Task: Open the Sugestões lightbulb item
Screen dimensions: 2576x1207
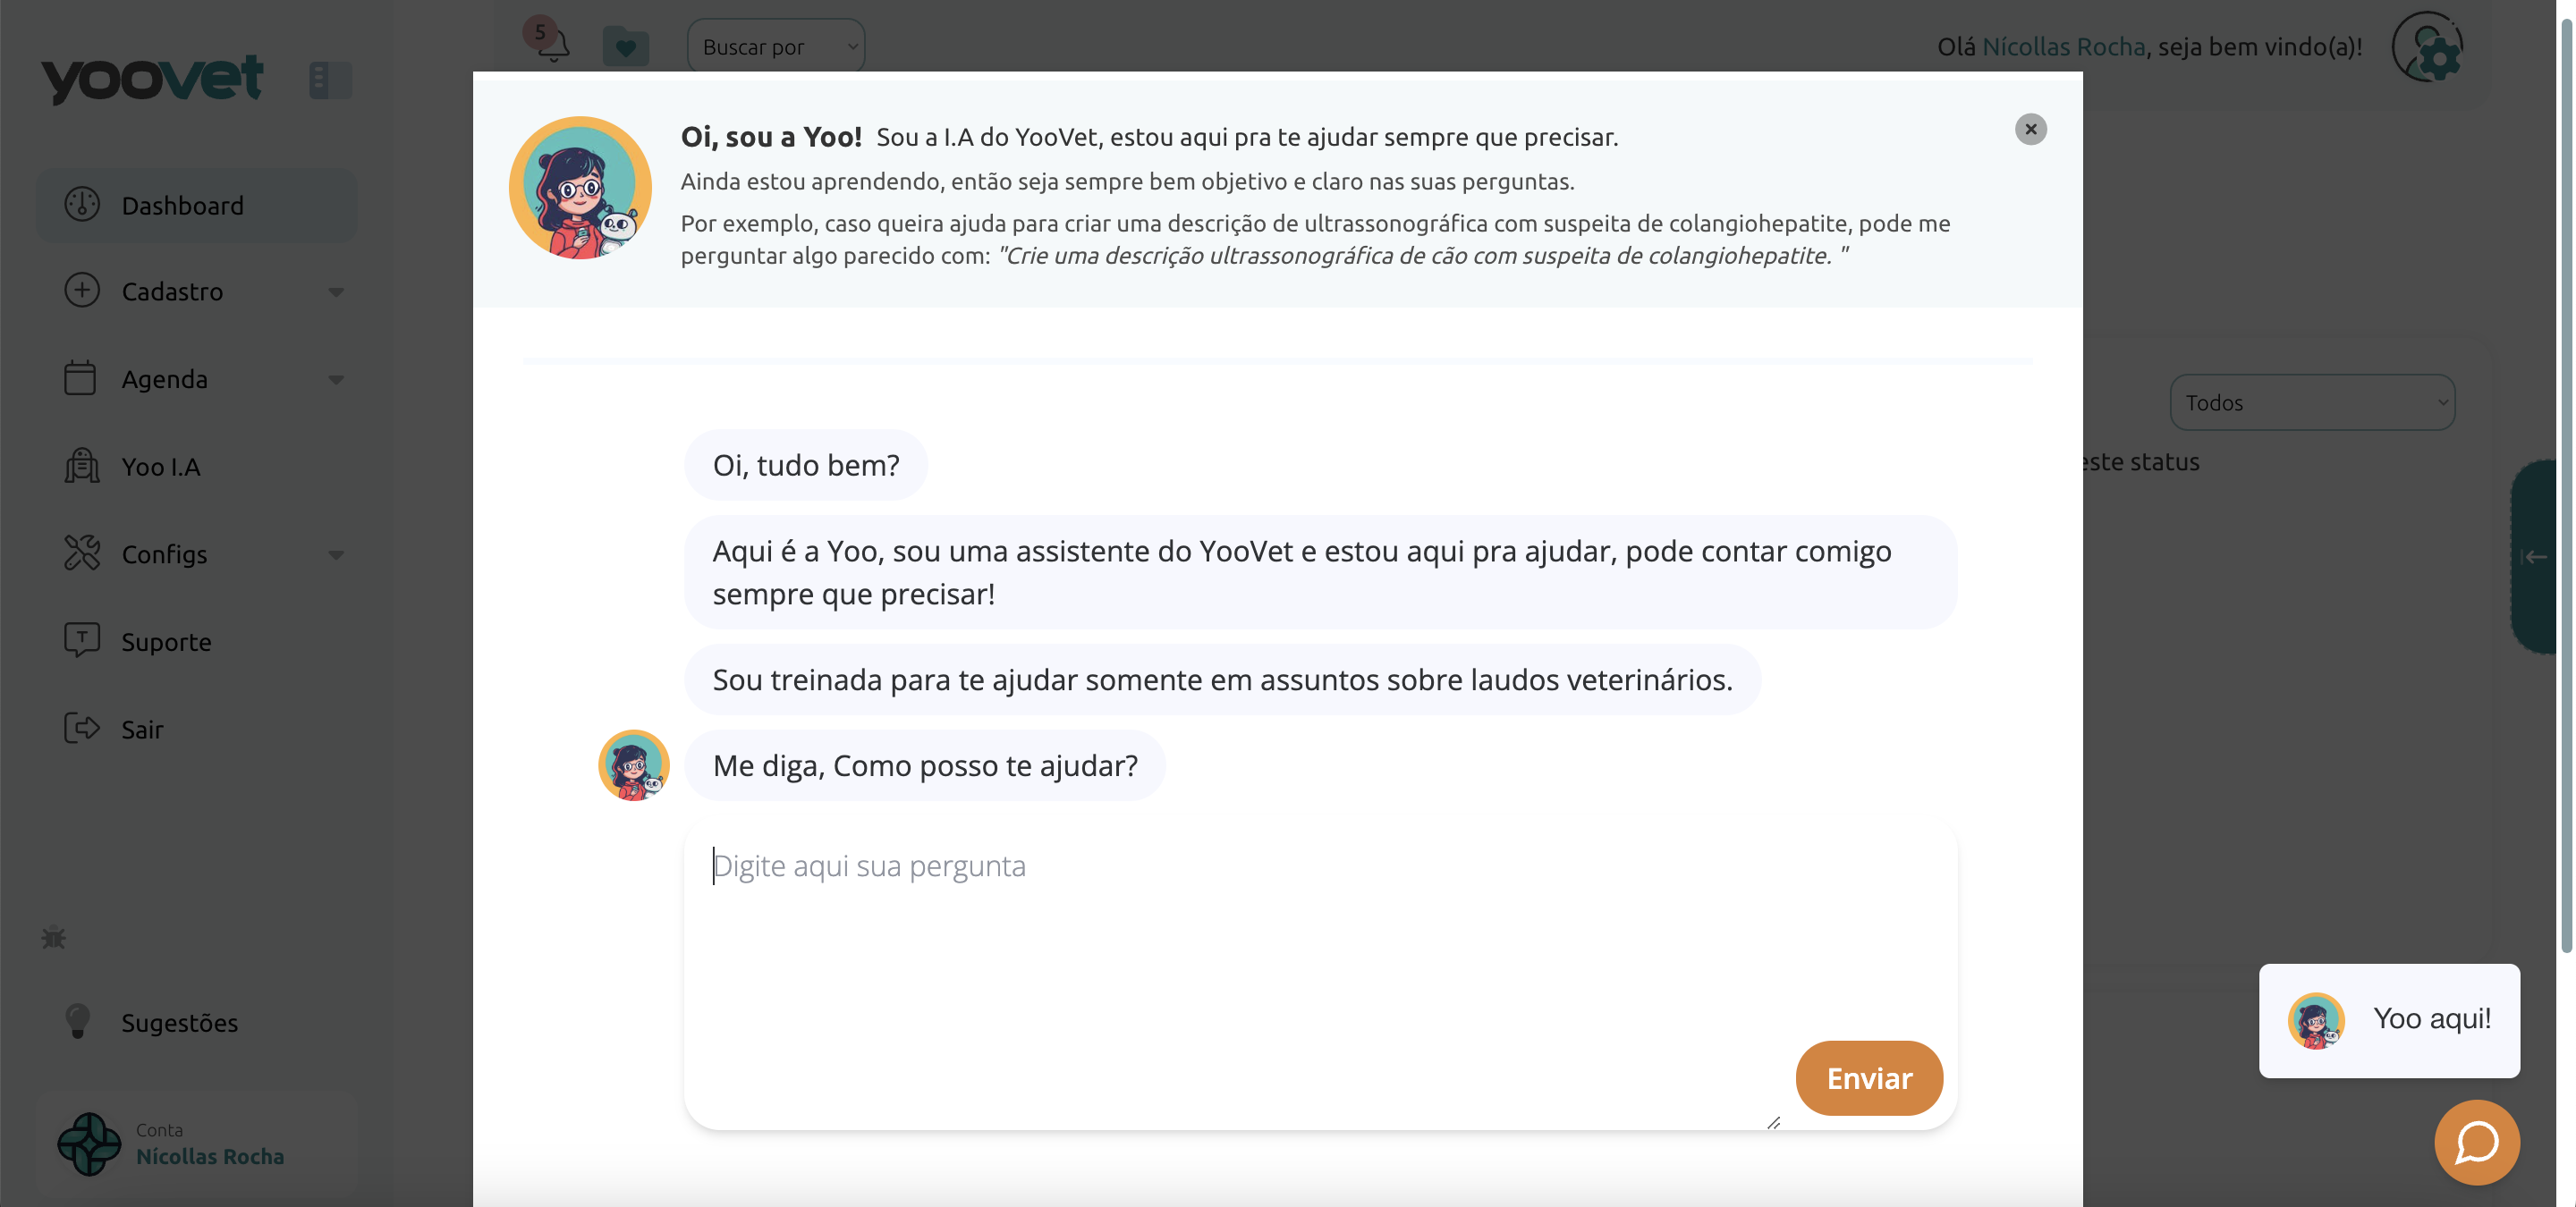Action: point(179,1022)
